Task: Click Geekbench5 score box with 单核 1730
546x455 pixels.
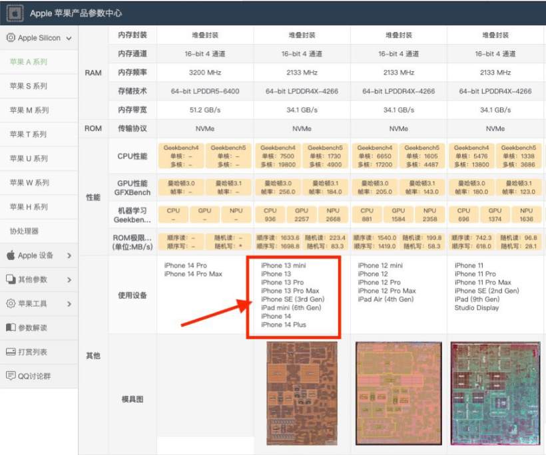Action: coord(325,156)
